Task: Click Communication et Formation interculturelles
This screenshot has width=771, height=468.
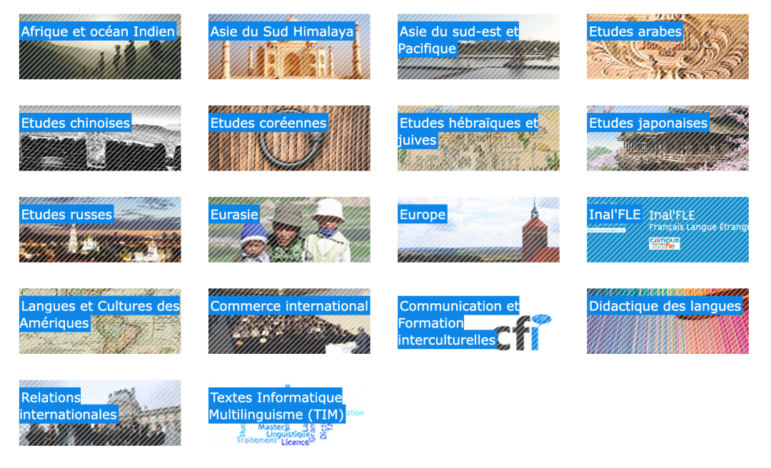Action: [x=478, y=321]
